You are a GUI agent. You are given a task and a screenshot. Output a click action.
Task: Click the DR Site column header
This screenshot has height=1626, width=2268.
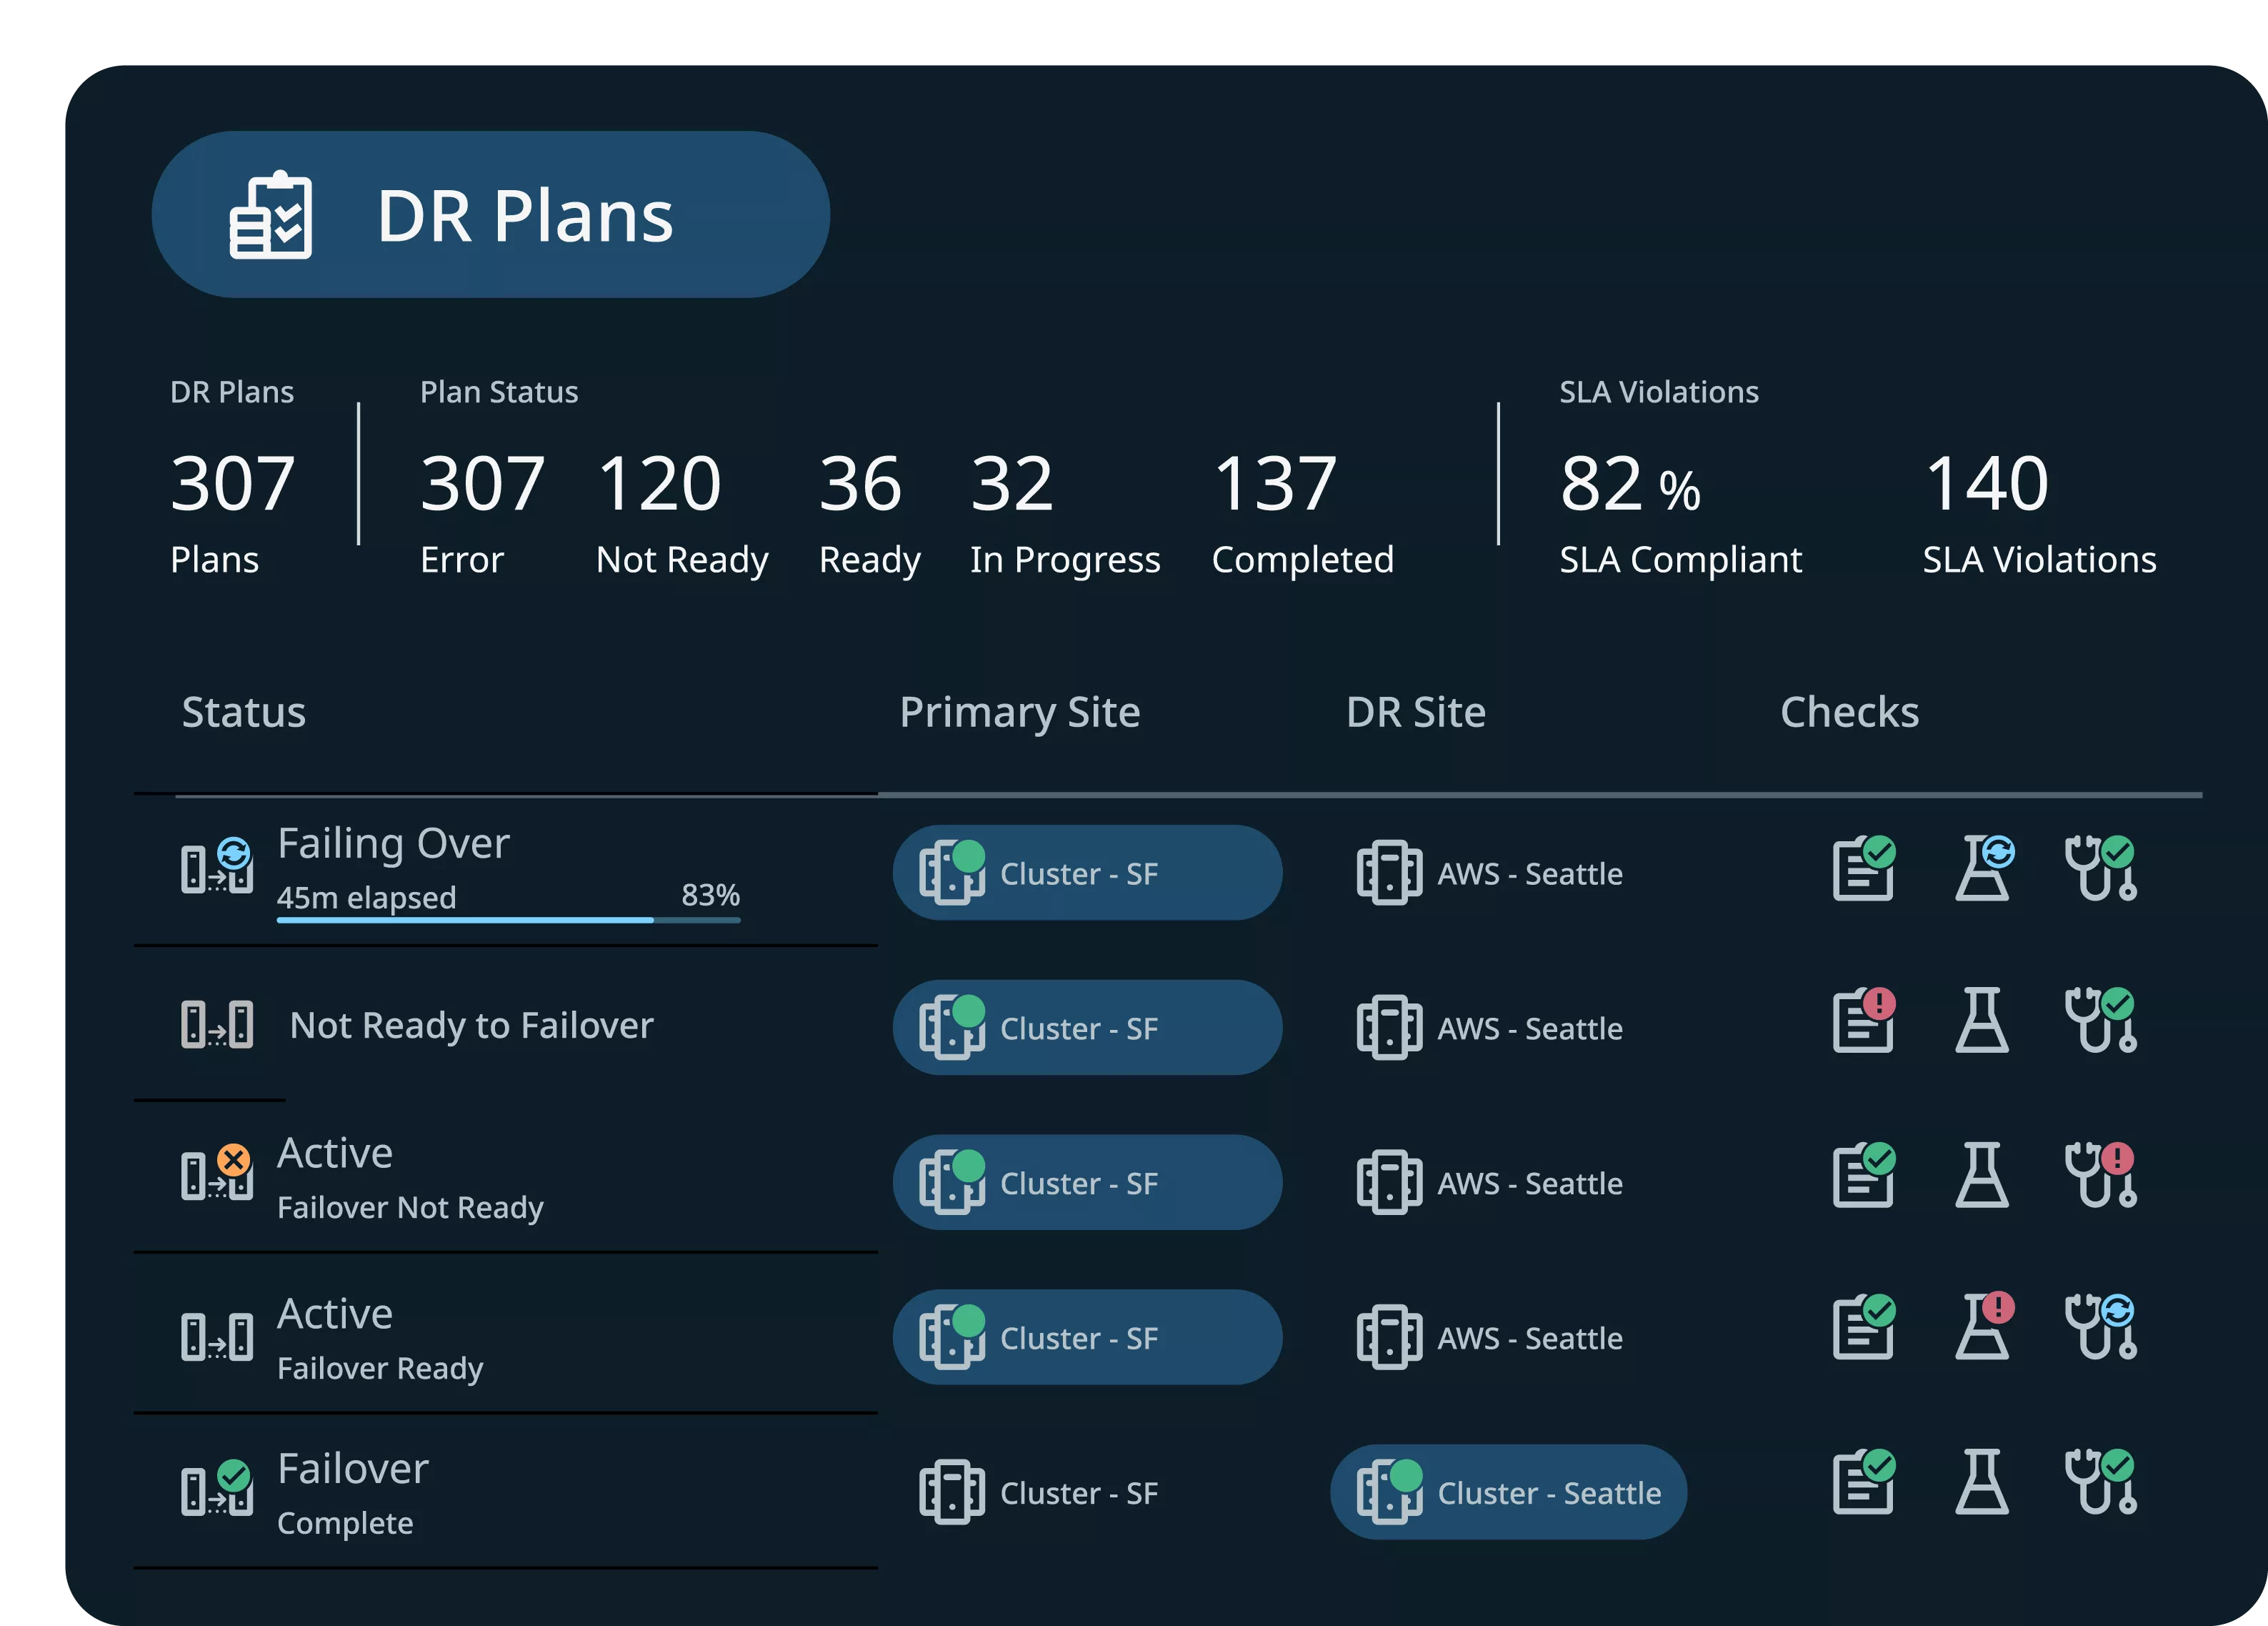[x=1416, y=713]
